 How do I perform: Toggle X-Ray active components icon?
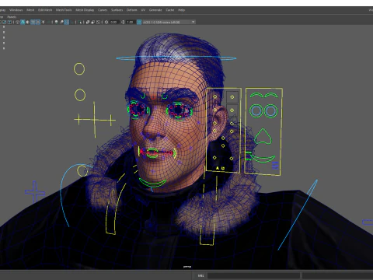[92, 22]
